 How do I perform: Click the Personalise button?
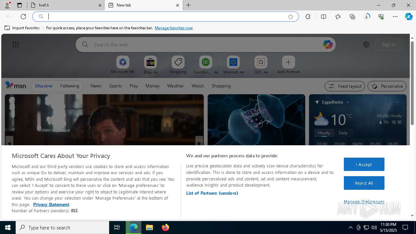[387, 86]
